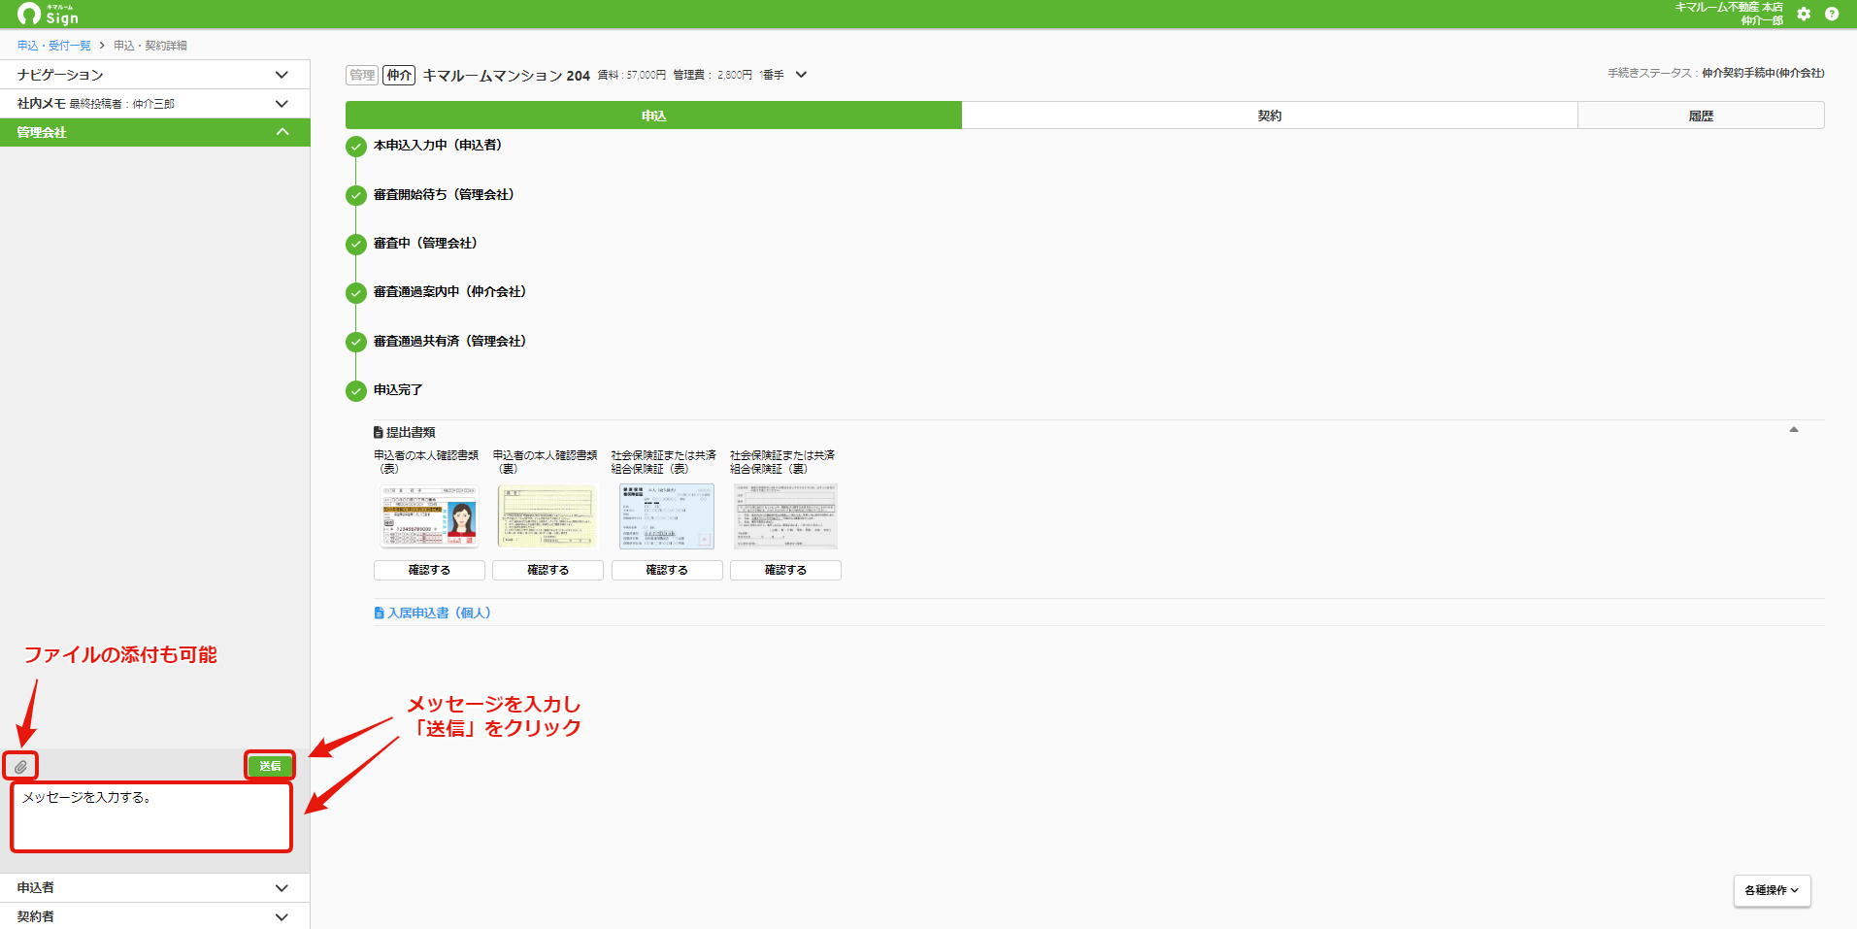Expand the 社内メモ section
Viewport: 1857px width, 929px height.
click(155, 104)
